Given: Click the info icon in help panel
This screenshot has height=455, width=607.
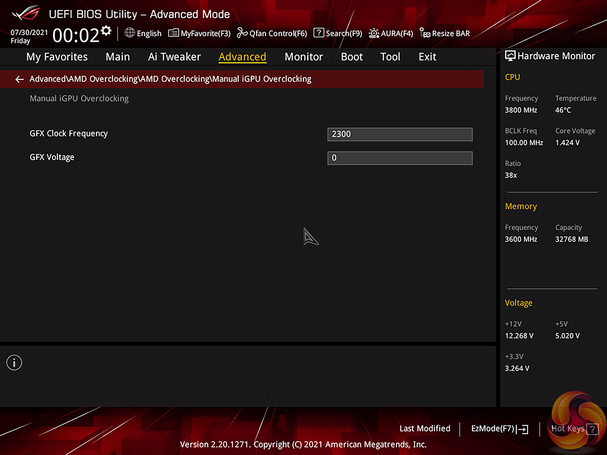Looking at the screenshot, I should click(14, 363).
